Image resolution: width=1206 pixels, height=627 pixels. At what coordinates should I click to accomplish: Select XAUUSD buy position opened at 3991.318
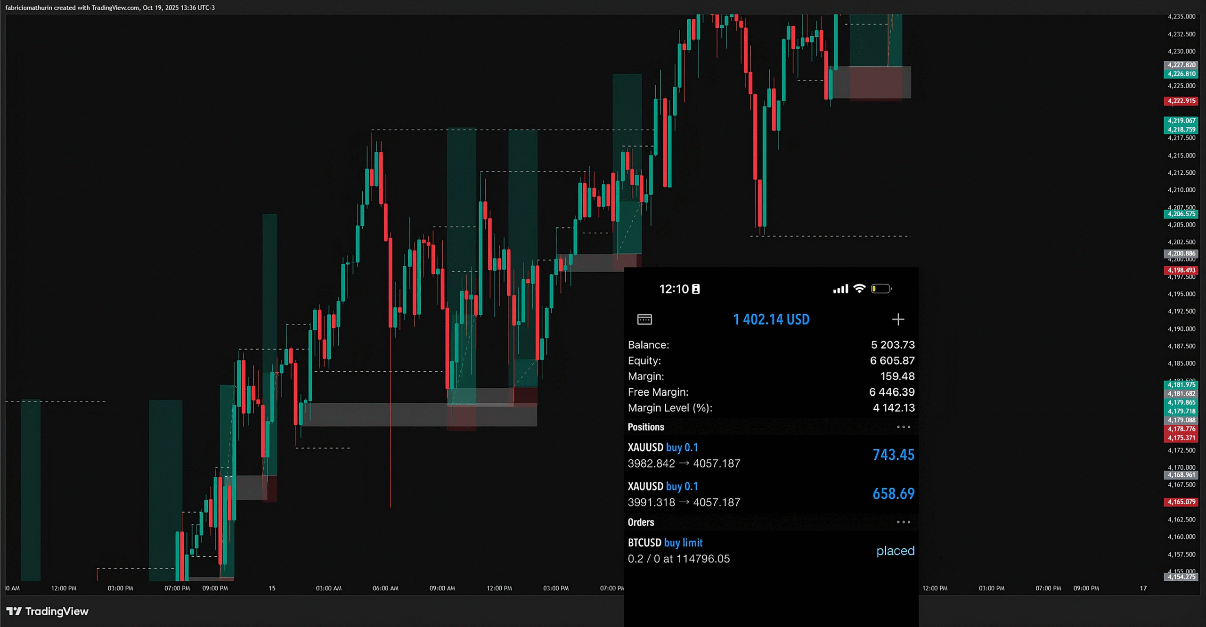pyautogui.click(x=684, y=494)
